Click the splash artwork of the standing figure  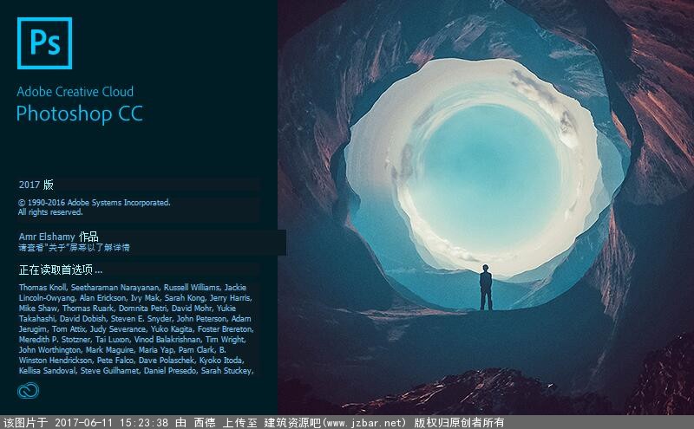(x=486, y=288)
